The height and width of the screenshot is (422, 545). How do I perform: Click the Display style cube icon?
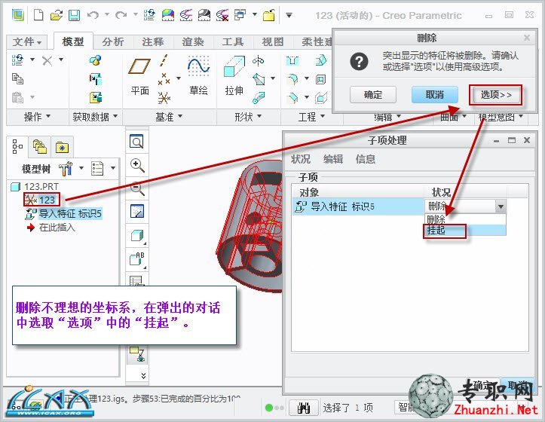click(x=137, y=235)
